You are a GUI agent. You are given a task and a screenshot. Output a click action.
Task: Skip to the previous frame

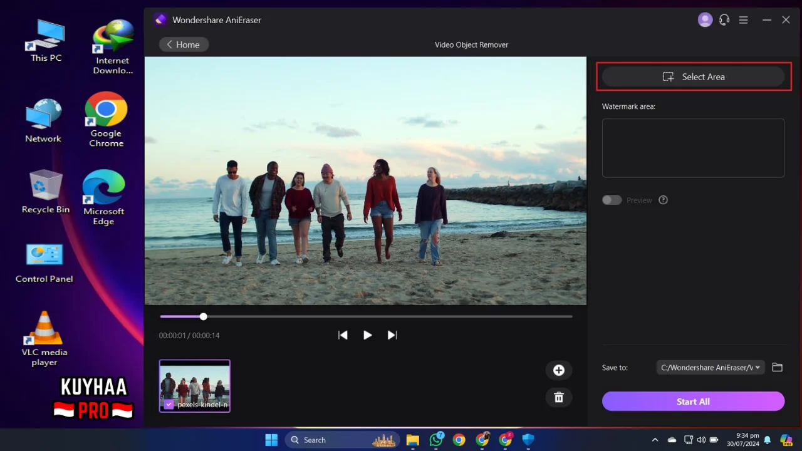point(343,335)
